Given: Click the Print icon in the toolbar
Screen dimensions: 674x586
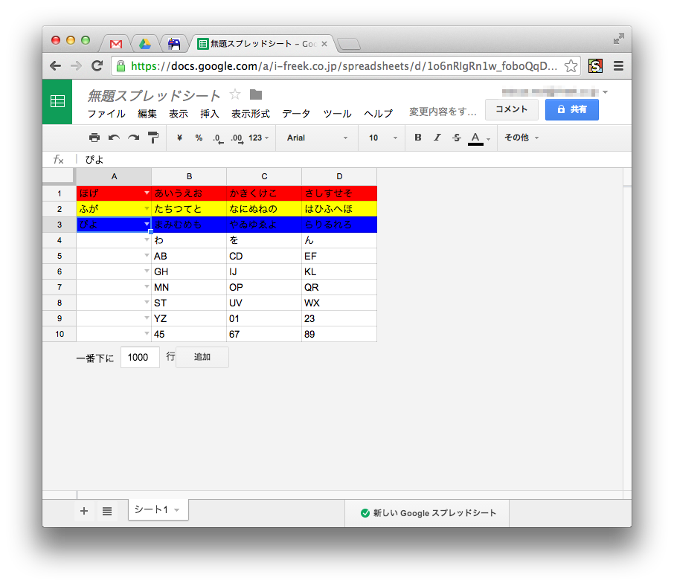Looking at the screenshot, I should (94, 138).
